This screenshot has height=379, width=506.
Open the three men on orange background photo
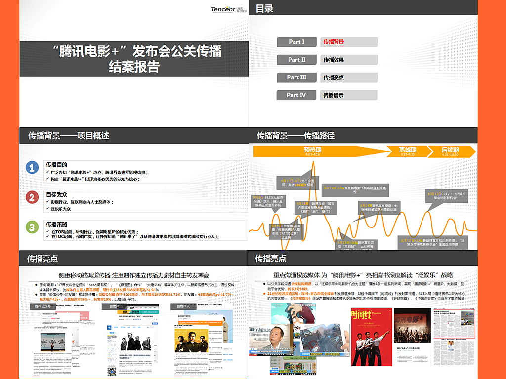pyautogui.click(x=192, y=341)
